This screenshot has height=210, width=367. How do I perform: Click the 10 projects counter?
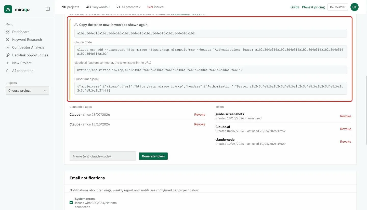point(71,7)
